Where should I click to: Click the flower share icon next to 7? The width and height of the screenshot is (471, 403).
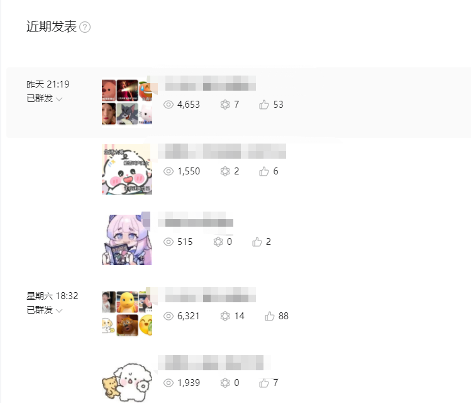225,105
